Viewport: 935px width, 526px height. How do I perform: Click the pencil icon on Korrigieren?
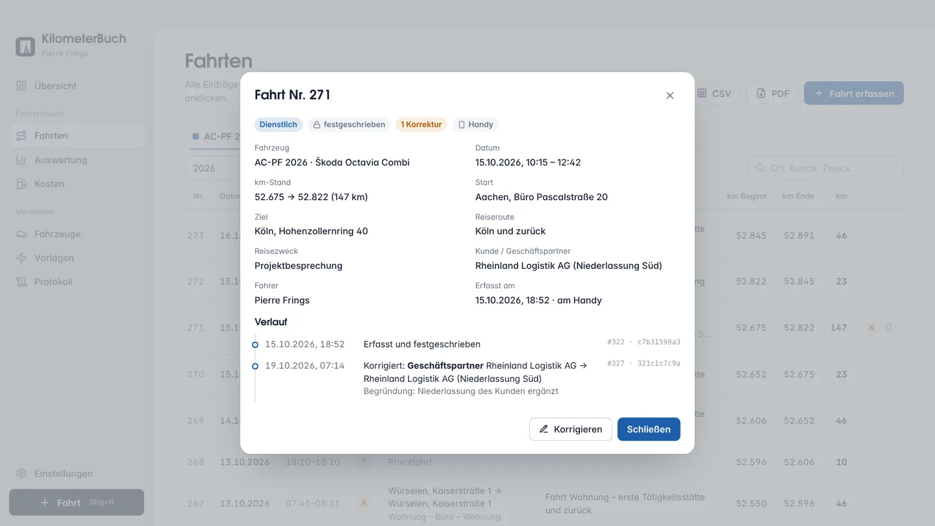click(x=544, y=429)
